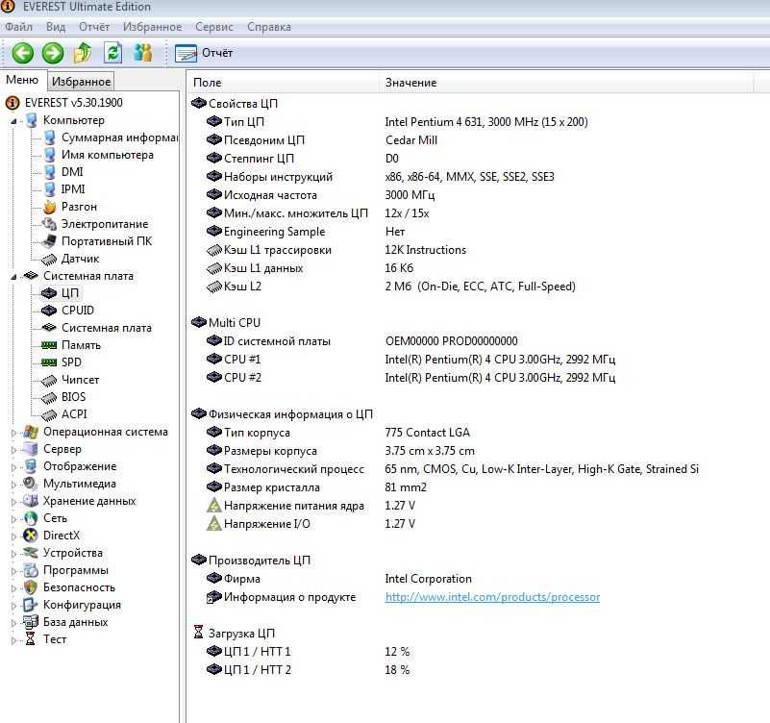Collapse the Системная плата parent node
Viewport: 770px width, 723px height.
pyautogui.click(x=13, y=277)
